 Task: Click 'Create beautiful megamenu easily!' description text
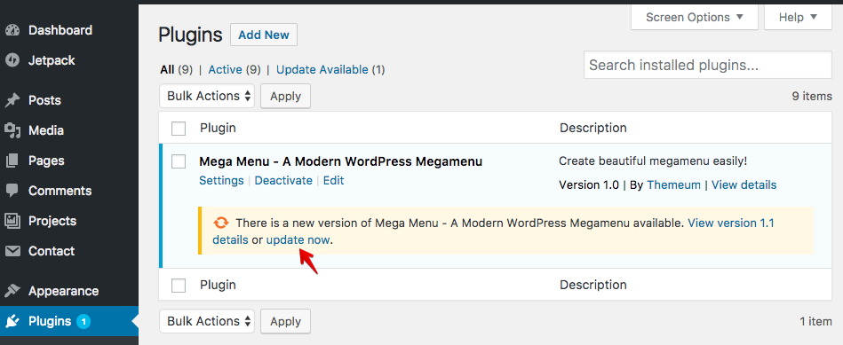click(x=653, y=161)
